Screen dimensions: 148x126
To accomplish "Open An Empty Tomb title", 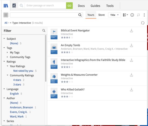I will (x=71, y=45).
